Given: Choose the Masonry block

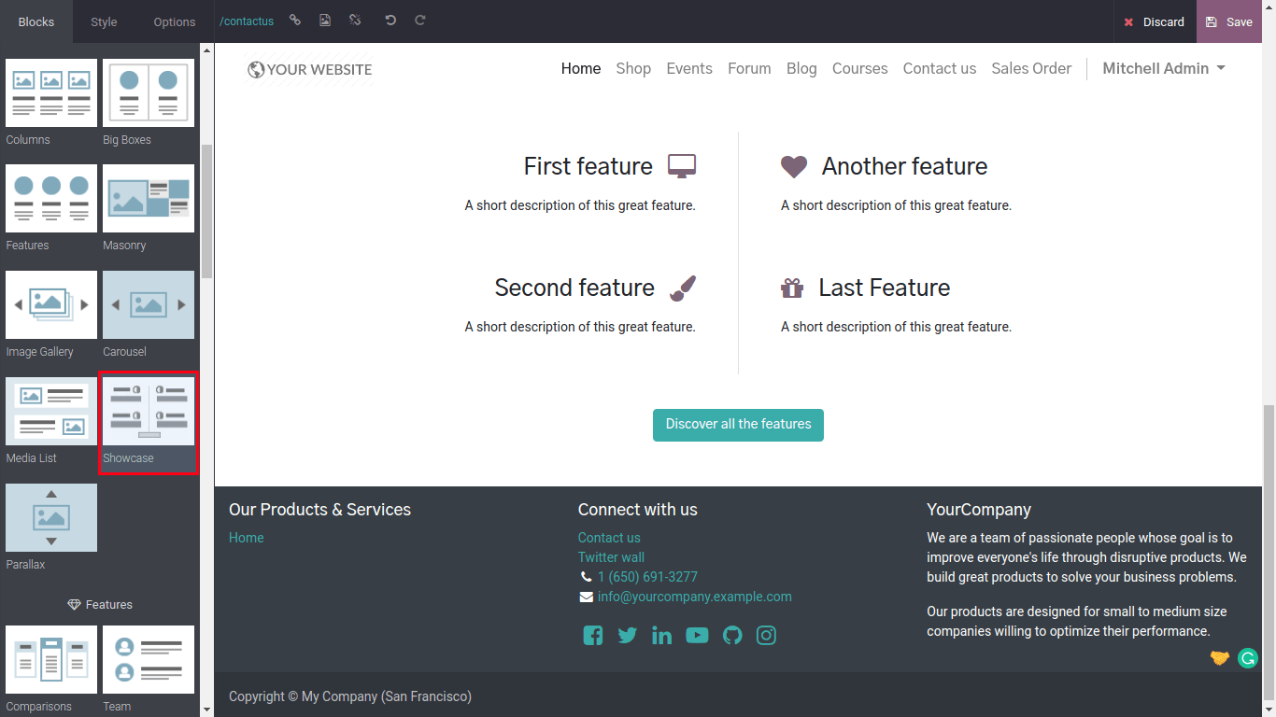Looking at the screenshot, I should click(x=149, y=199).
